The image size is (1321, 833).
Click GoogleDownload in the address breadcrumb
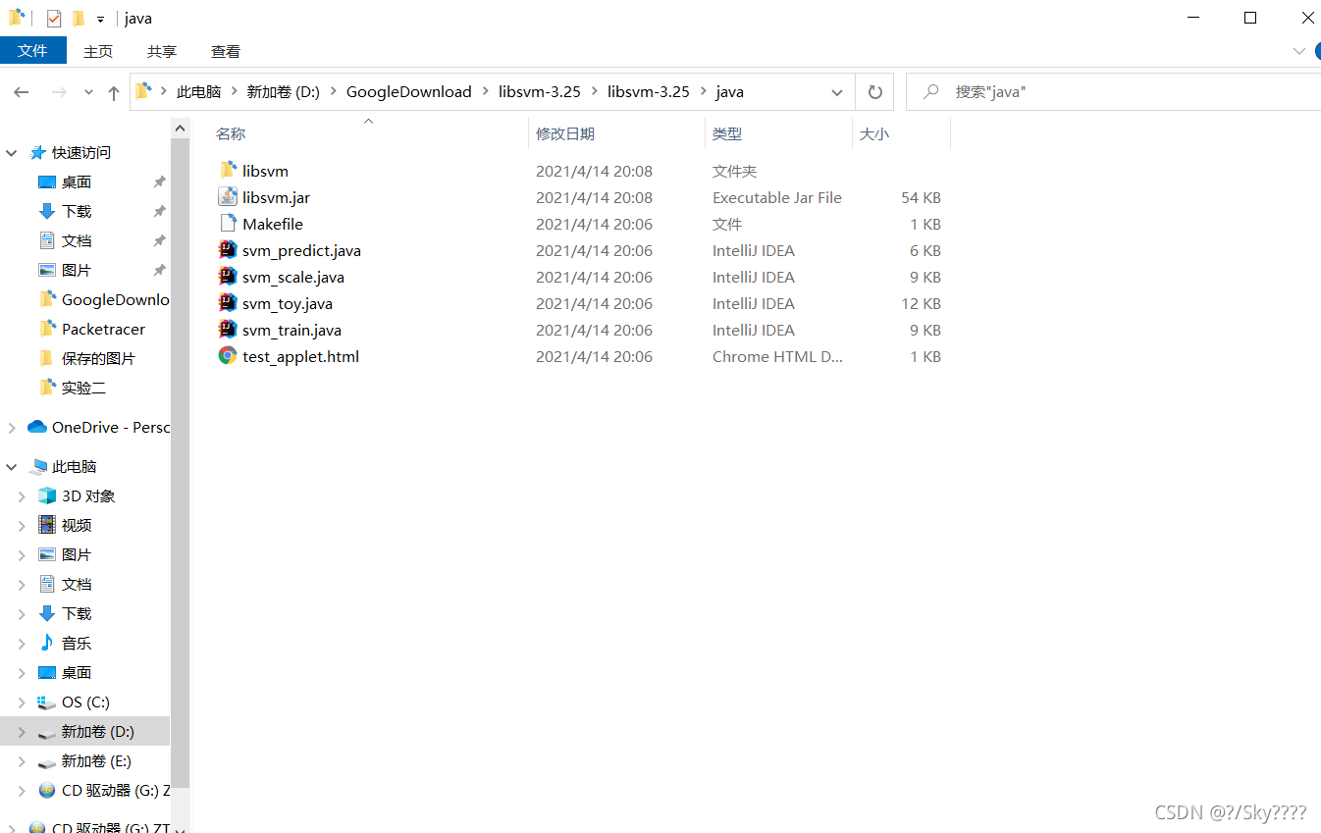[x=409, y=92]
